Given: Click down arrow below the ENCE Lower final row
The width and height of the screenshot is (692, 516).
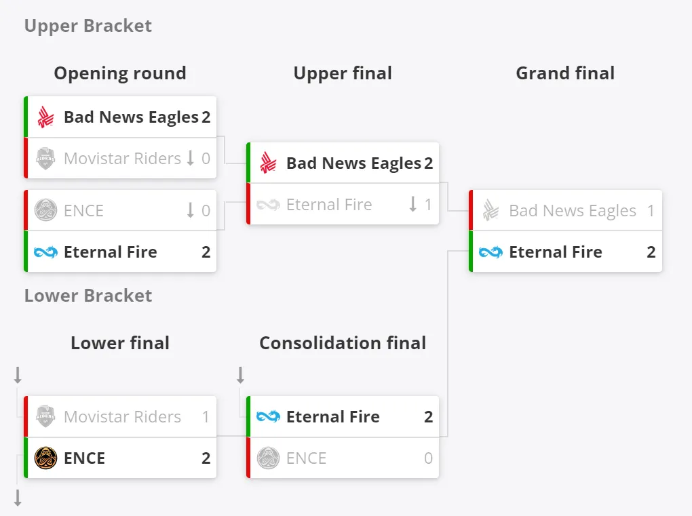Looking at the screenshot, I should coord(18,498).
